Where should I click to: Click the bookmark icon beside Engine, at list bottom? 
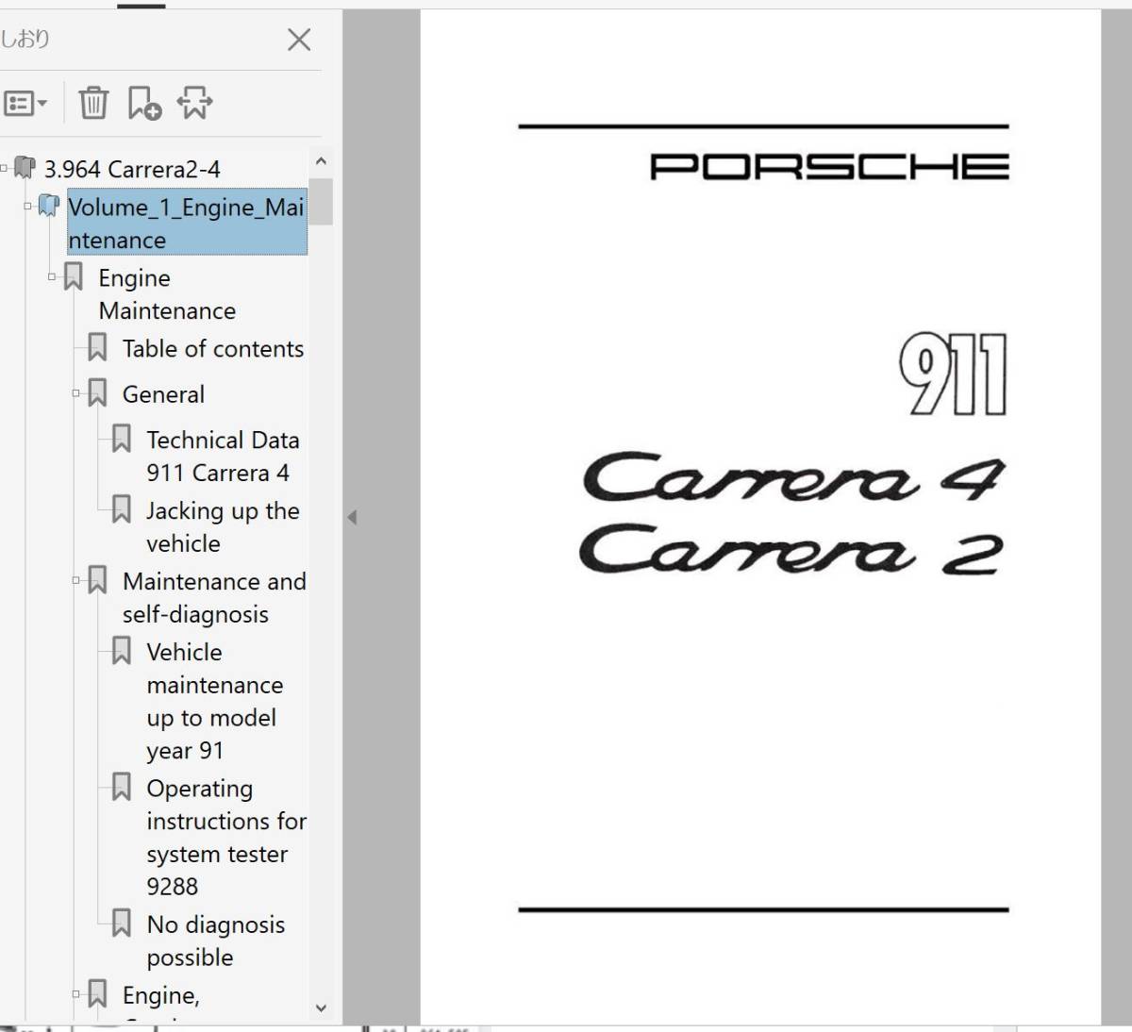pos(97,994)
